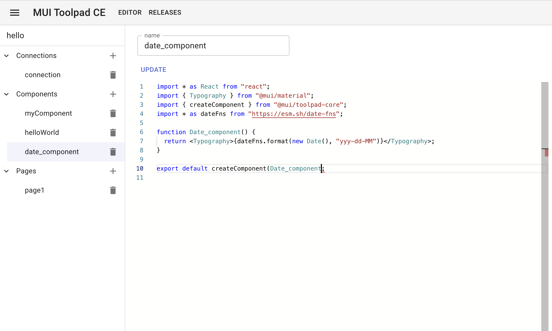
Task: Add a new Component
Action: click(x=113, y=94)
